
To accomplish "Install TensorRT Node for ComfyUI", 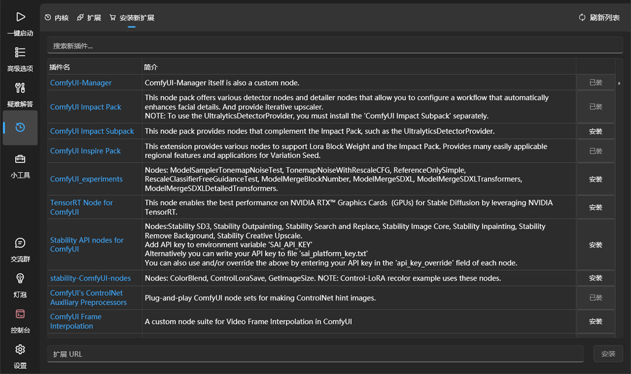I will click(x=595, y=207).
